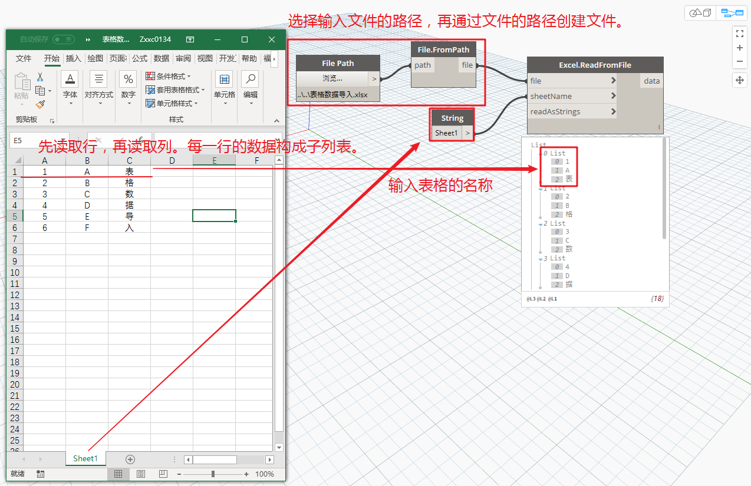
Task: Collapse the 0 List item in data preview
Action: point(540,154)
